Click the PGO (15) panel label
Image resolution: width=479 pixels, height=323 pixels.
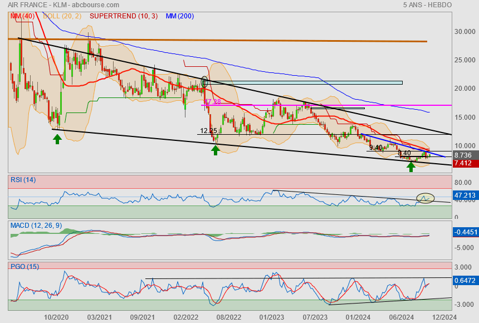25,266
